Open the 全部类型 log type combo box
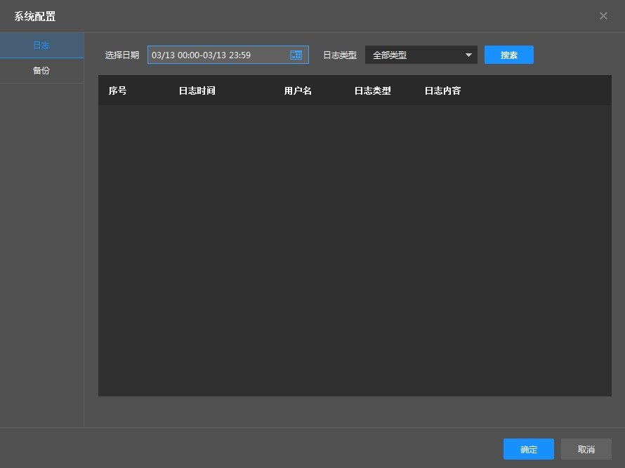Image resolution: width=625 pixels, height=468 pixels. [414, 55]
